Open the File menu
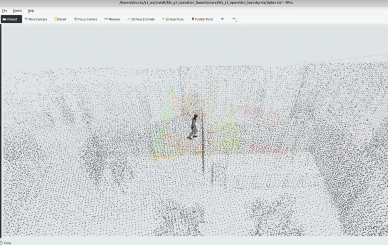Image resolution: width=388 pixels, height=245 pixels. 4,11
